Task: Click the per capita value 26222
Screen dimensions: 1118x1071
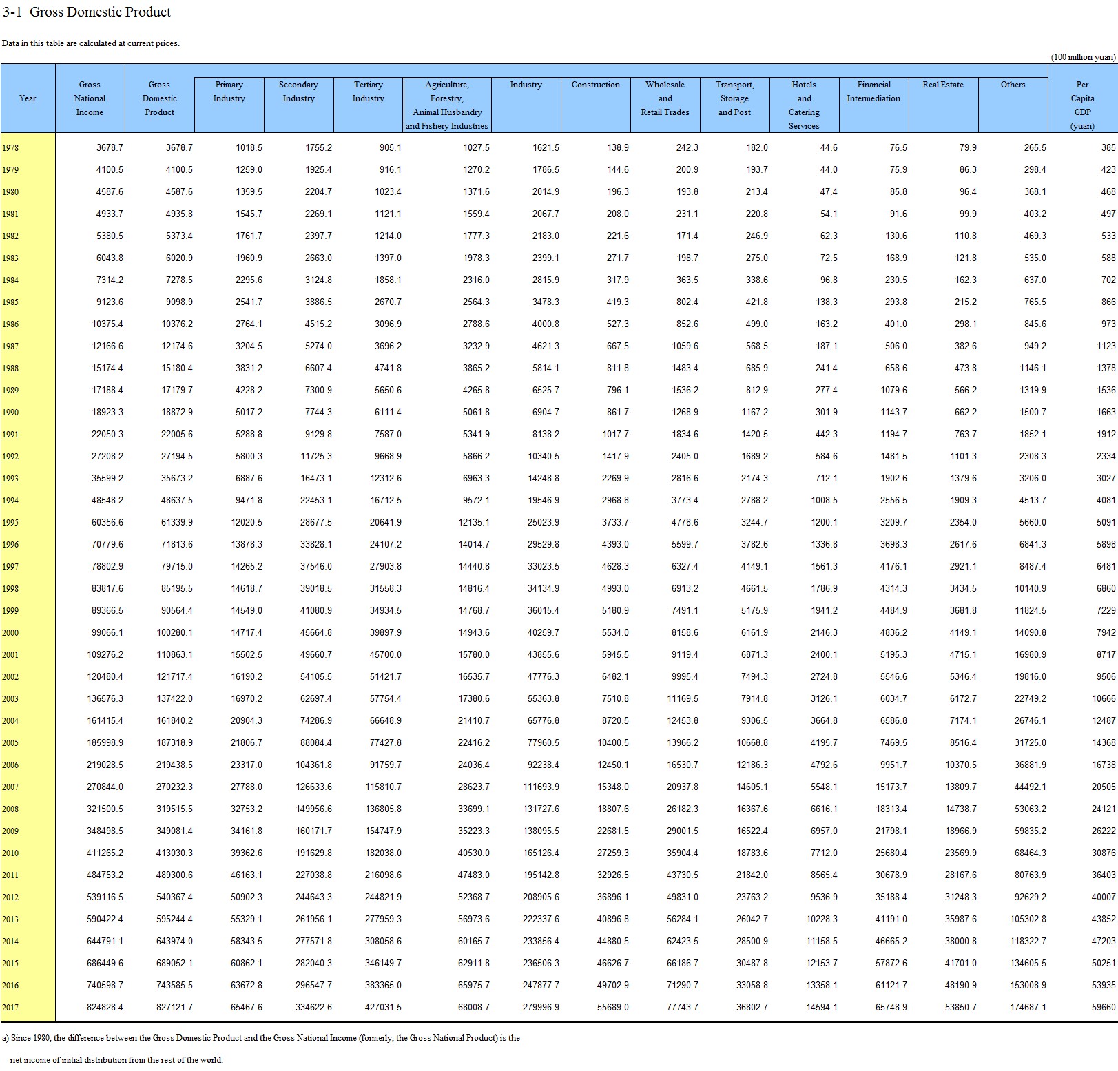Action: coord(1104,831)
